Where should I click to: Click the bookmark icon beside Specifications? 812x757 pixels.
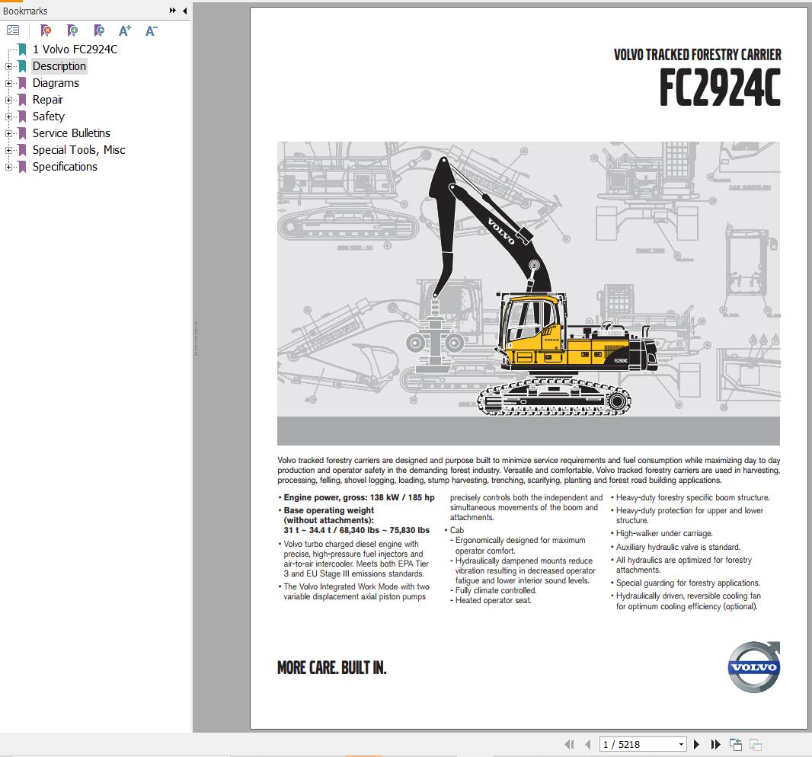[x=22, y=167]
